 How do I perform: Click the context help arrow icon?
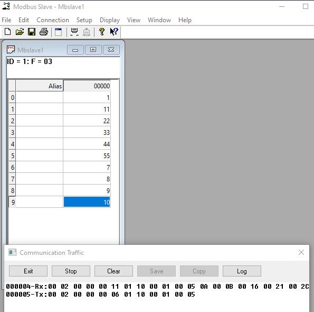[114, 32]
